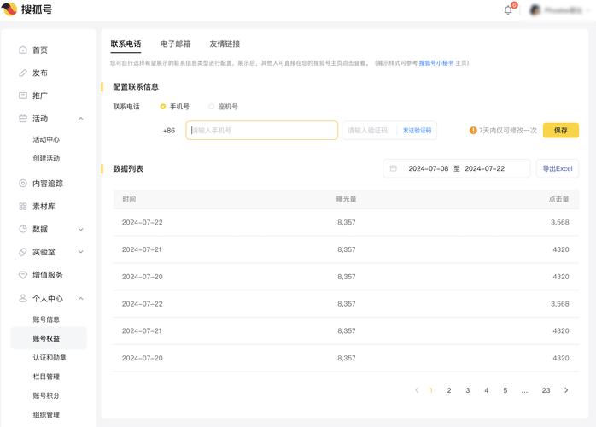Screen dimensions: 596x427
Task: Click the user avatar picture
Action: (x=535, y=10)
